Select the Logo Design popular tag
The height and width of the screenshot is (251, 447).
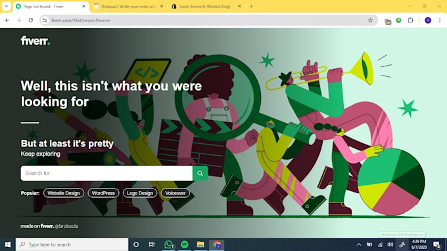coord(140,193)
